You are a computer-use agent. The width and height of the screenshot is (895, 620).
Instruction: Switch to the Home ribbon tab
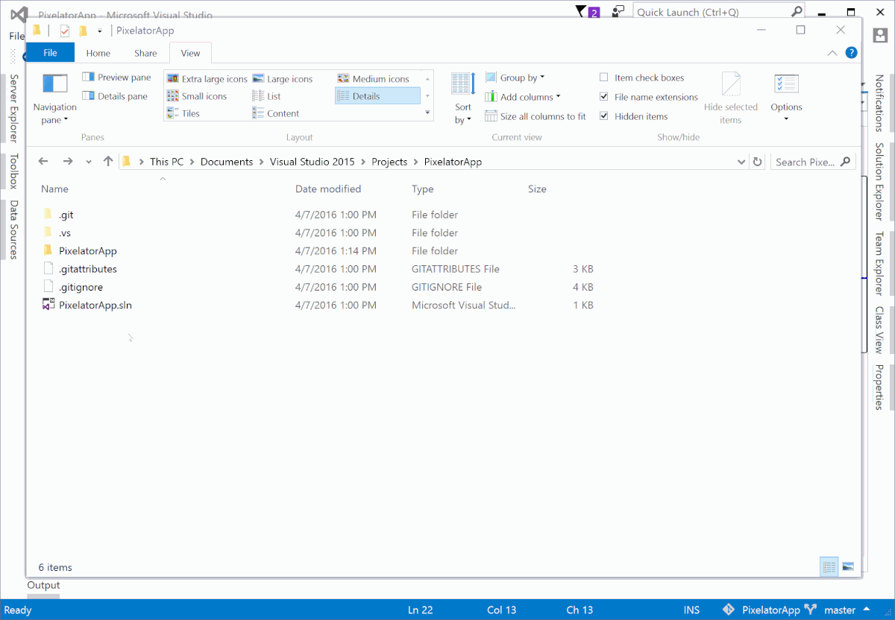(98, 53)
